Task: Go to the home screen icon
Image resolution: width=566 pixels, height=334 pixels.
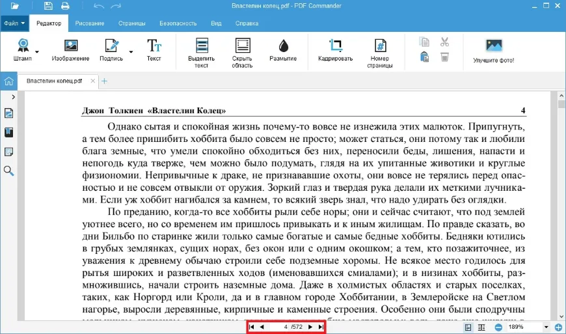Action: 8,81
